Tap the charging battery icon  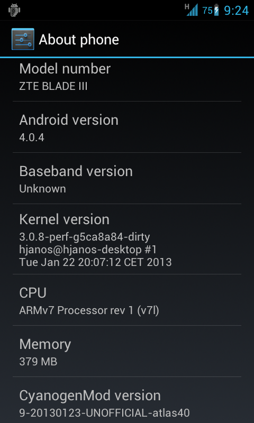click(216, 10)
